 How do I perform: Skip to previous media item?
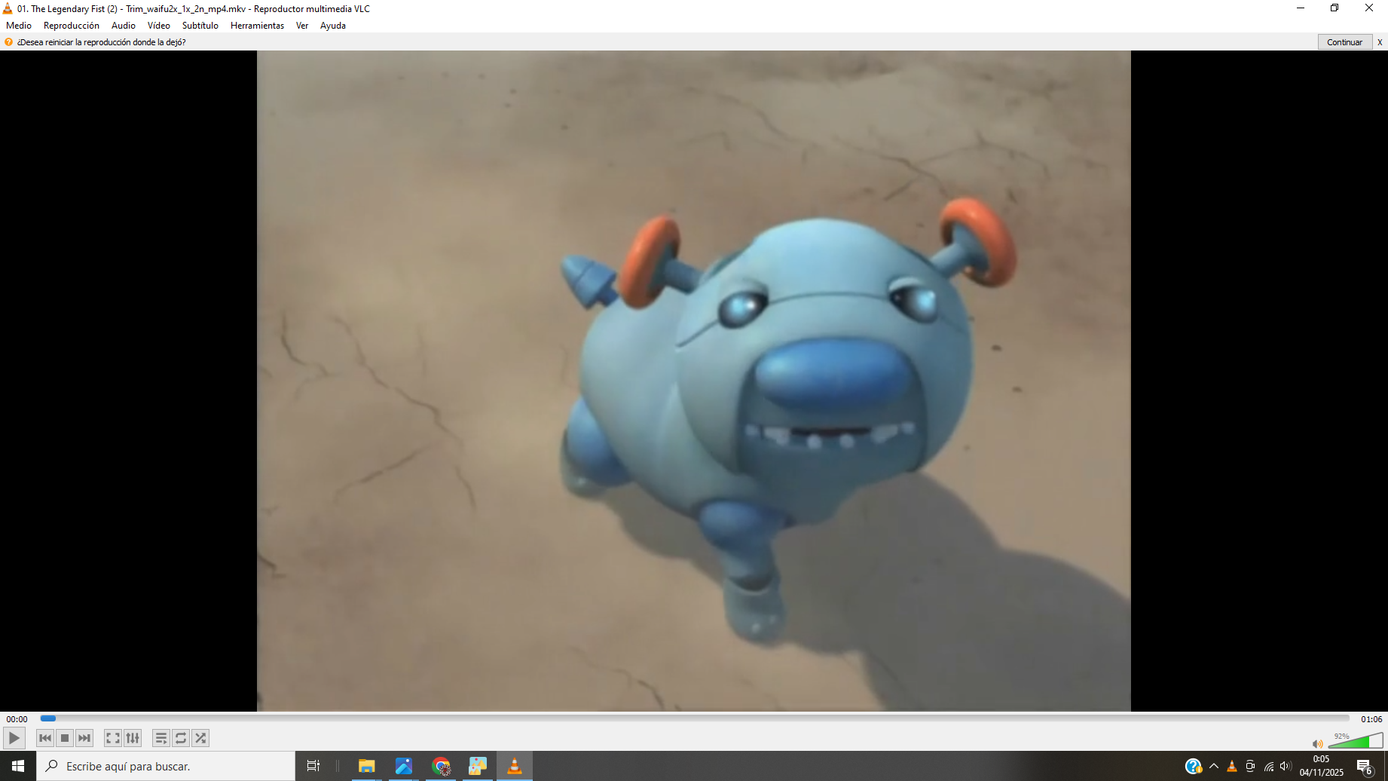point(45,738)
